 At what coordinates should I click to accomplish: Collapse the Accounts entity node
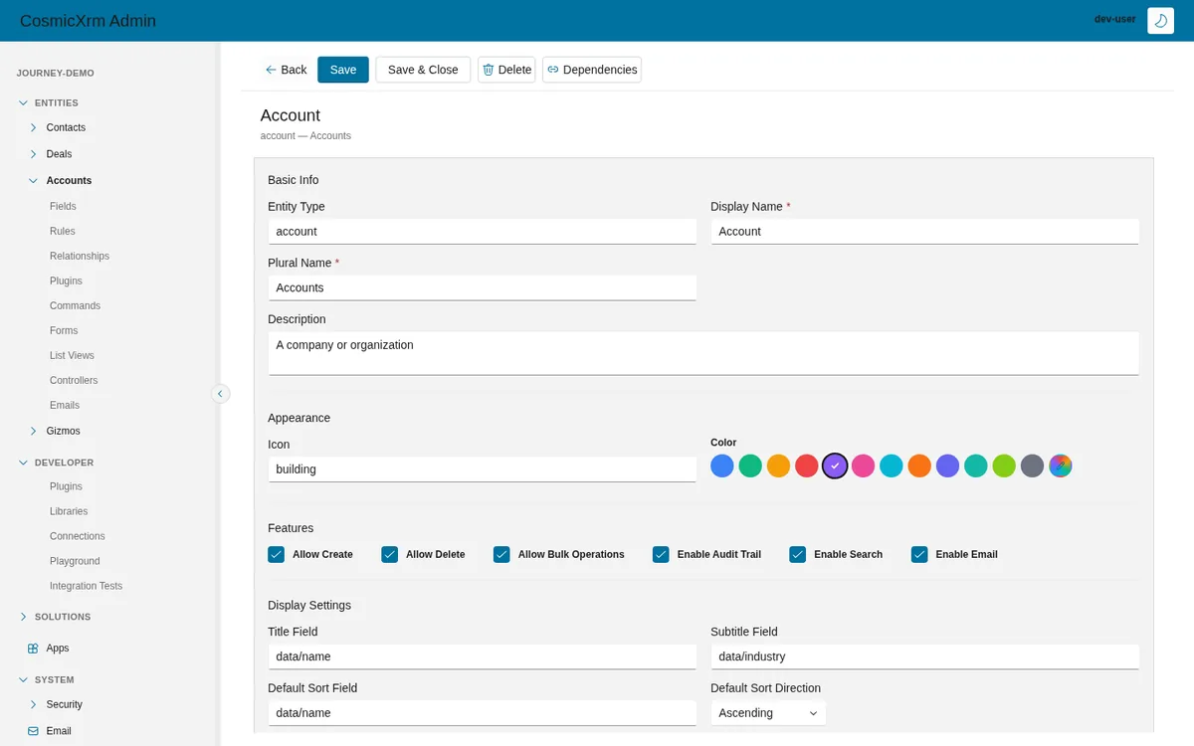pyautogui.click(x=34, y=181)
